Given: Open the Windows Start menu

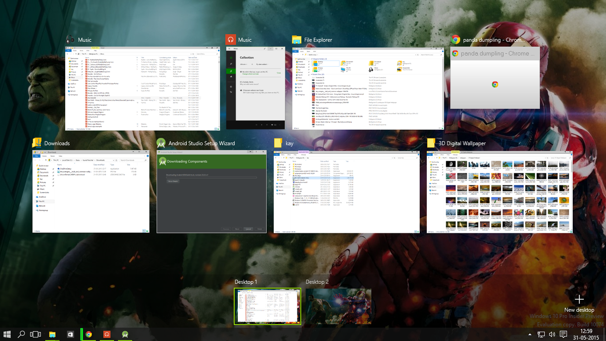Looking at the screenshot, I should [x=7, y=334].
